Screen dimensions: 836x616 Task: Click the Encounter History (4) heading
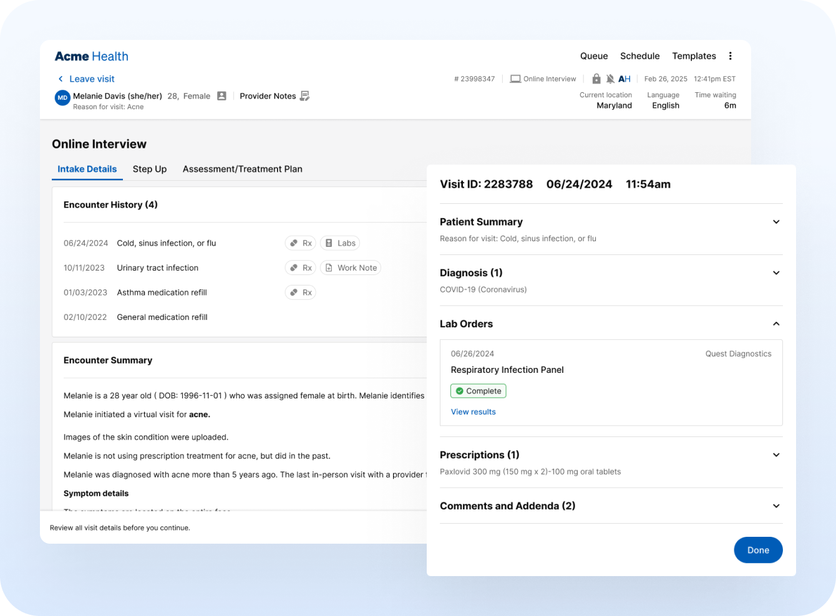[x=110, y=205]
